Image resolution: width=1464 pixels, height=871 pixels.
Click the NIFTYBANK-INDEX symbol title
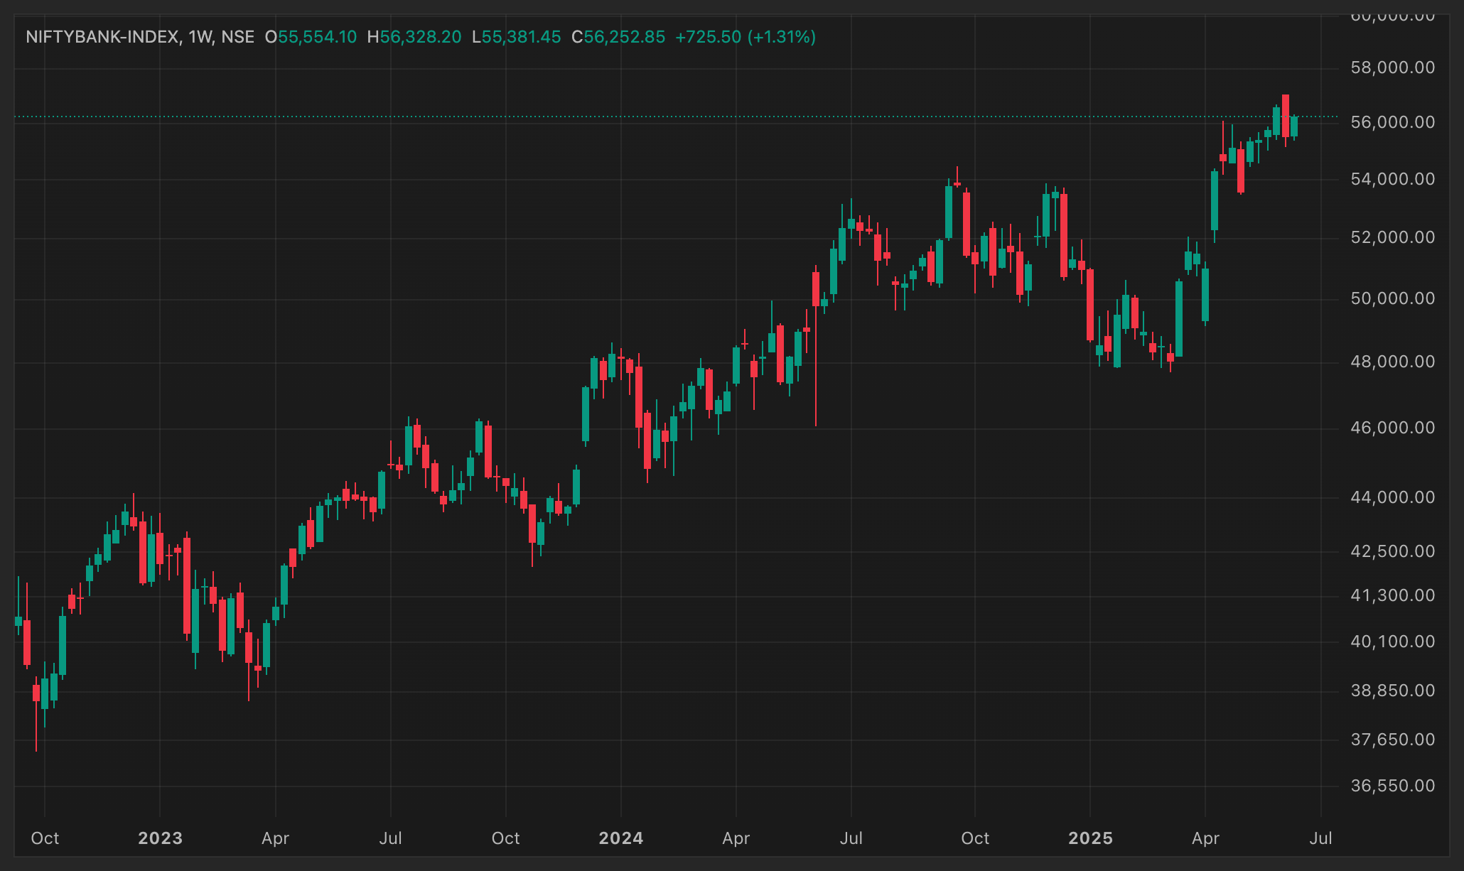coord(102,37)
